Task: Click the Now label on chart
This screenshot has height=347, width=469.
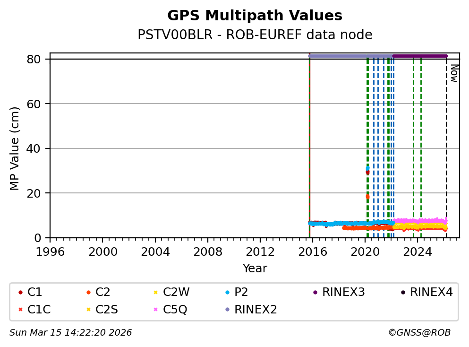Action: click(x=453, y=73)
